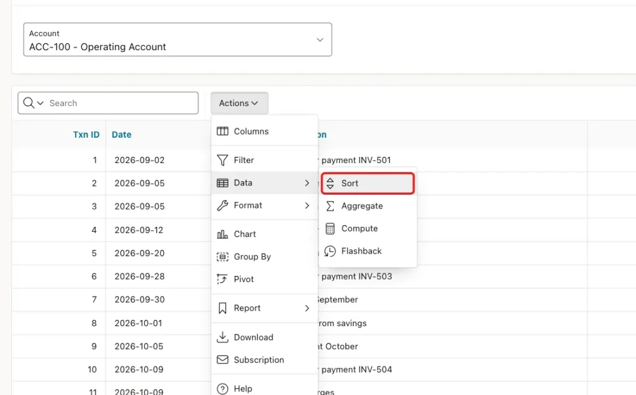Click the Help question-mark icon
This screenshot has width=636, height=395.
tap(222, 389)
